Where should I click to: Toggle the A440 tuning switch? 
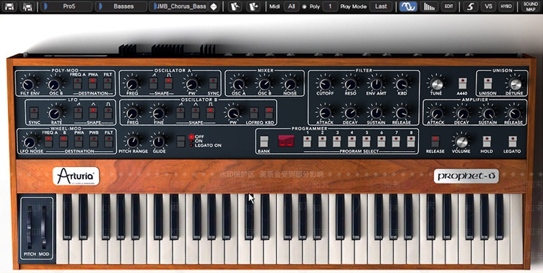(x=462, y=83)
